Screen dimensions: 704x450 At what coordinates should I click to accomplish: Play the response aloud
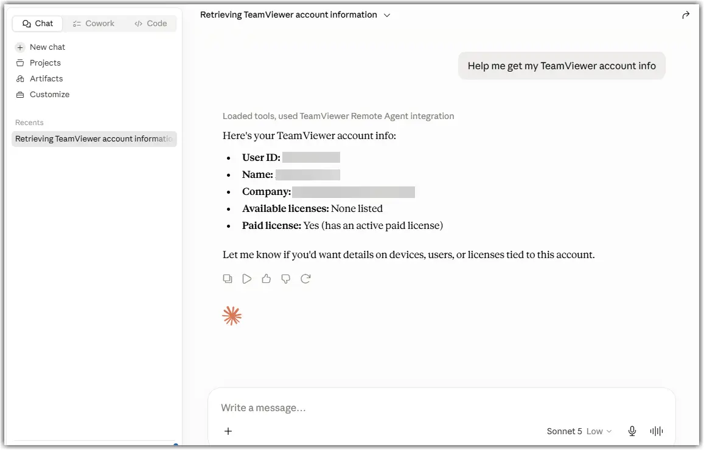tap(246, 279)
